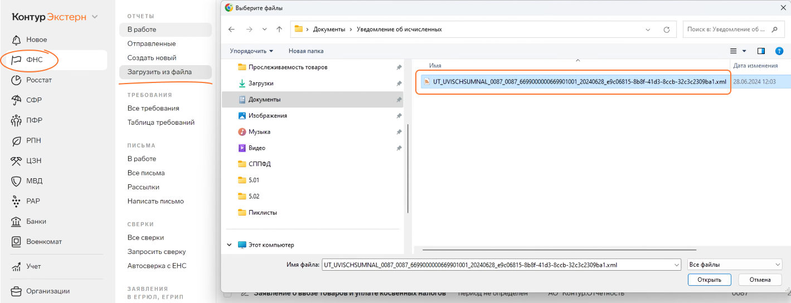The image size is (791, 303).
Task: Open the Упорядочить dropdown menu
Action: pos(251,51)
